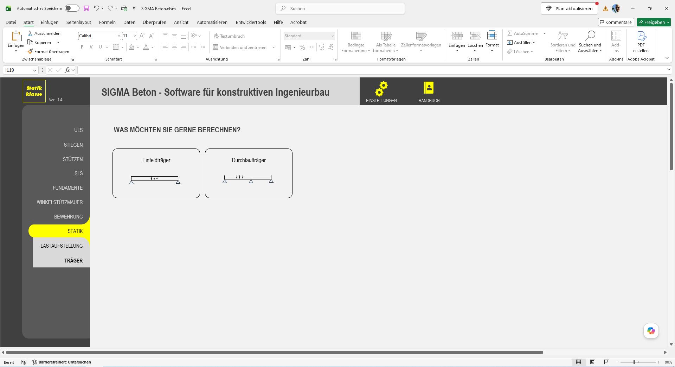Viewport: 675px width, 367px height.
Task: Click Plan aktualisieren button
Action: click(x=569, y=8)
